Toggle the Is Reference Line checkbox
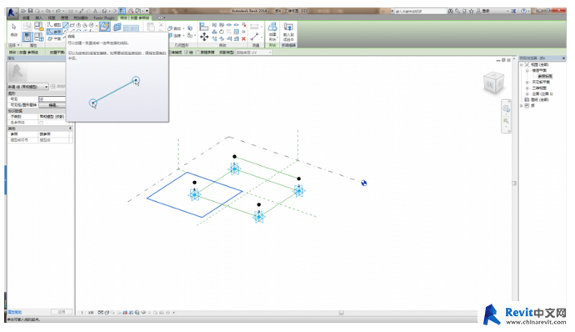575x332 pixels. point(41,123)
